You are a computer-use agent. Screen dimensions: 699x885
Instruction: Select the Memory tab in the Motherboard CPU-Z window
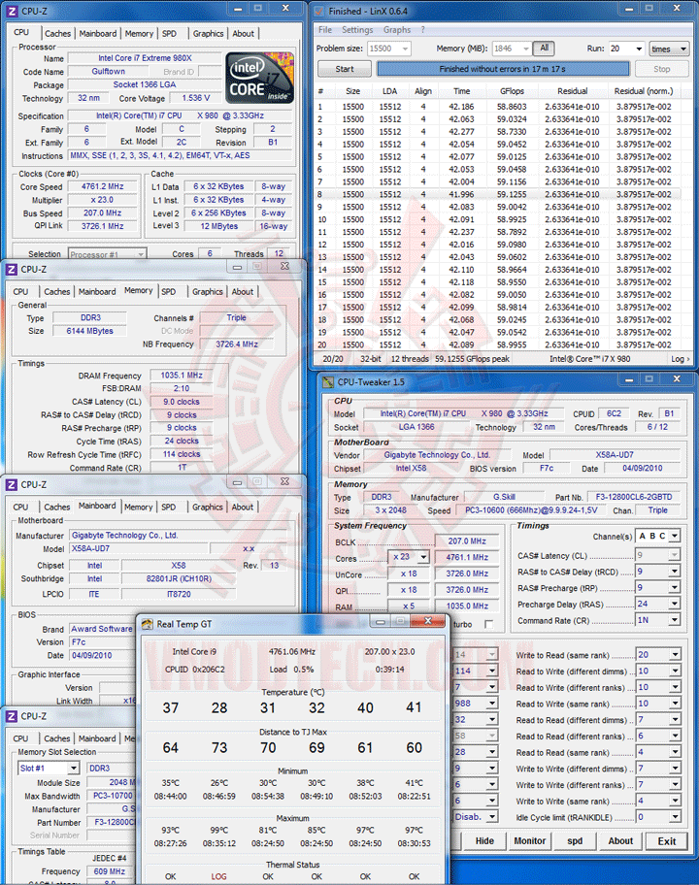click(x=138, y=508)
